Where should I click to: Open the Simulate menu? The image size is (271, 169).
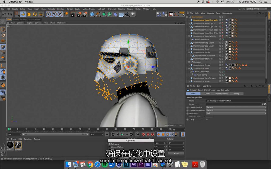[61, 9]
